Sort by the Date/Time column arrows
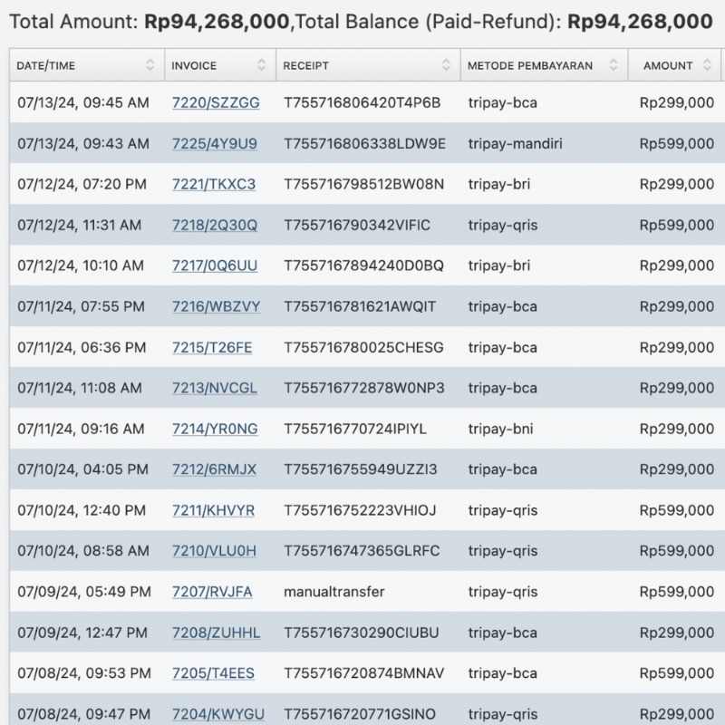This screenshot has height=725, width=725. (x=150, y=65)
